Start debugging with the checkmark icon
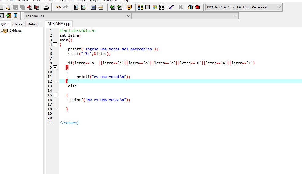302x174 pixels. [171, 7]
